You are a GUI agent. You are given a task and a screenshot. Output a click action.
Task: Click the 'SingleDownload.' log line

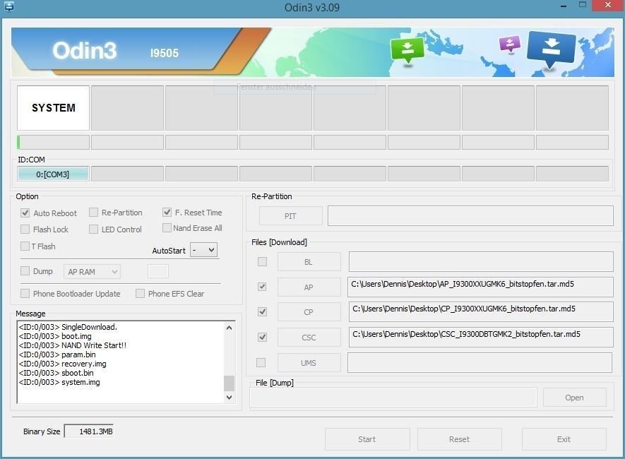click(x=69, y=327)
